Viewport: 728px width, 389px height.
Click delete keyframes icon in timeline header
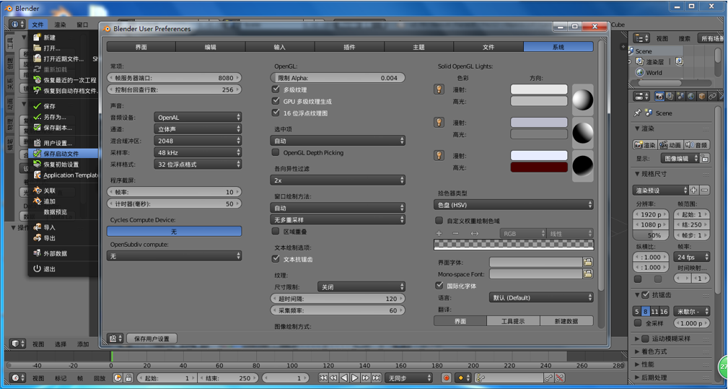559,378
